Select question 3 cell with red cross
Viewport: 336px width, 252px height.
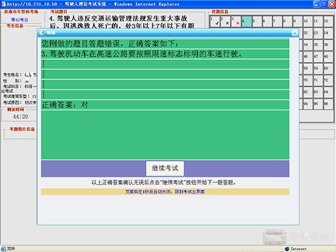click(x=236, y=22)
